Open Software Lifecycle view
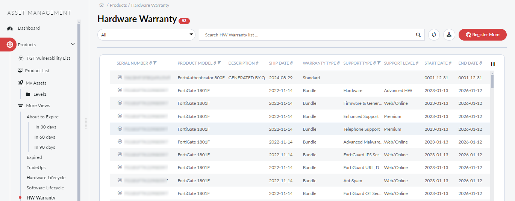This screenshot has width=515, height=201. [45, 188]
